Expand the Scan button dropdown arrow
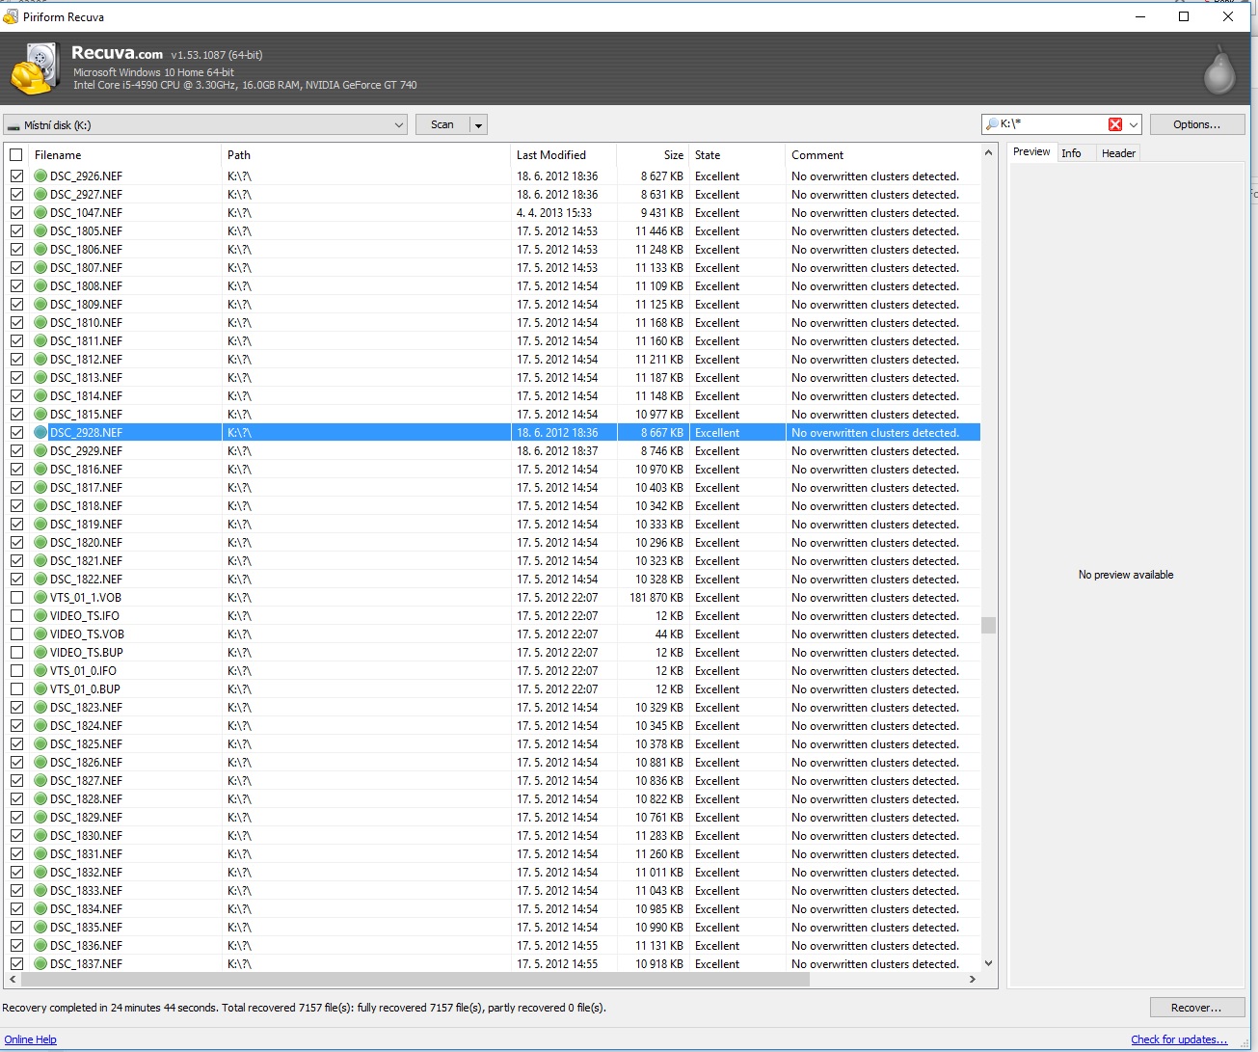Image resolution: width=1258 pixels, height=1052 pixels. pos(478,125)
